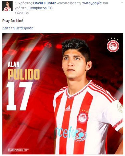Click the large number 17 graphic
Image resolution: width=125 pixels, height=156 pixels.
pos(20,96)
